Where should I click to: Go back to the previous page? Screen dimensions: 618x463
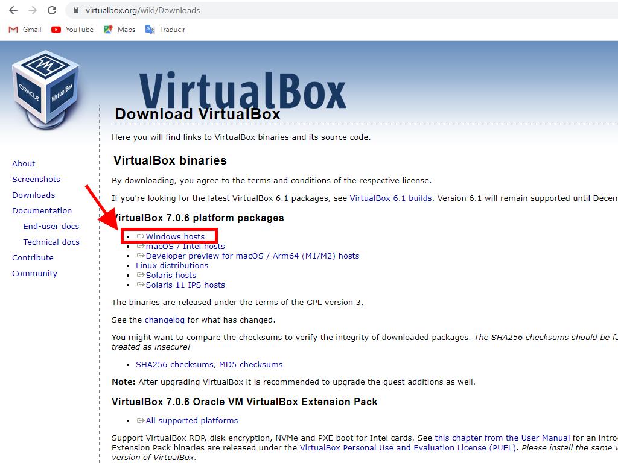pyautogui.click(x=13, y=10)
